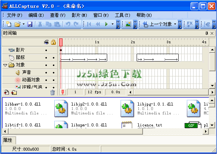217x154 pixels.
Task: Open the 上一个对象 dropdown arrow
Action: click(x=175, y=24)
